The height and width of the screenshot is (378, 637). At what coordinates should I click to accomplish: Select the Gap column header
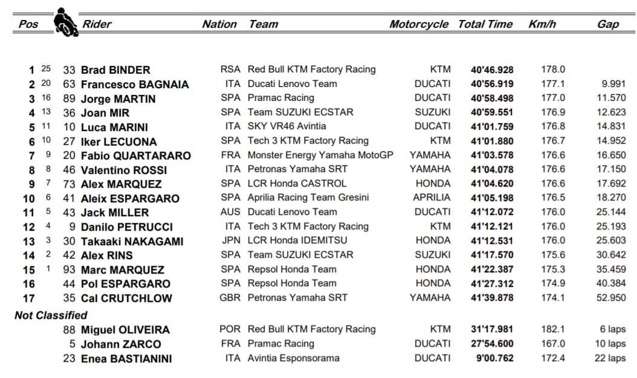(608, 25)
